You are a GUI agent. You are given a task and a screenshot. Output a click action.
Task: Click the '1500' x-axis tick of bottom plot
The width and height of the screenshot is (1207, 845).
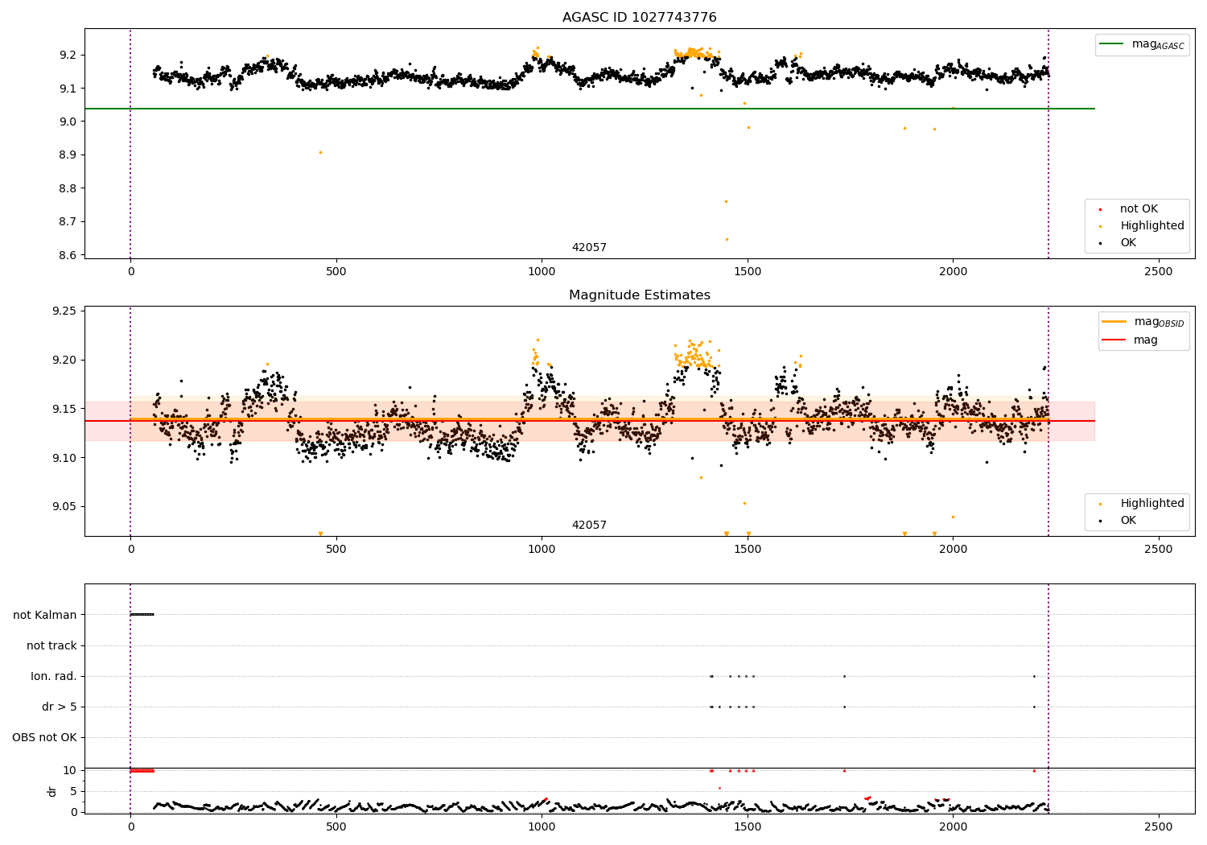[748, 826]
